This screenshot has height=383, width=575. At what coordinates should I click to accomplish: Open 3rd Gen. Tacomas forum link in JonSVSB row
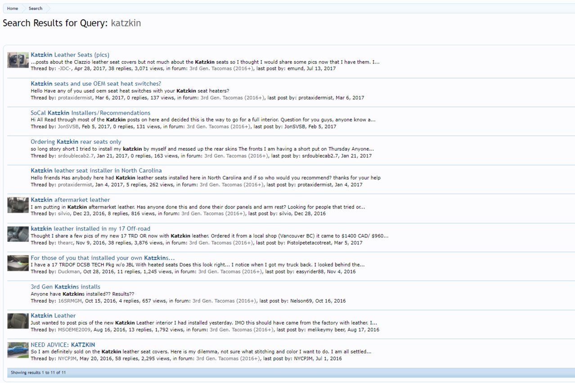219,127
